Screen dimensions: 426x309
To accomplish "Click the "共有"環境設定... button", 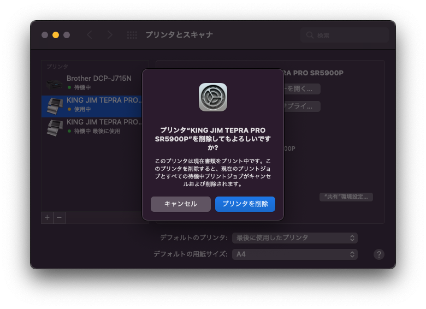I will tap(346, 197).
